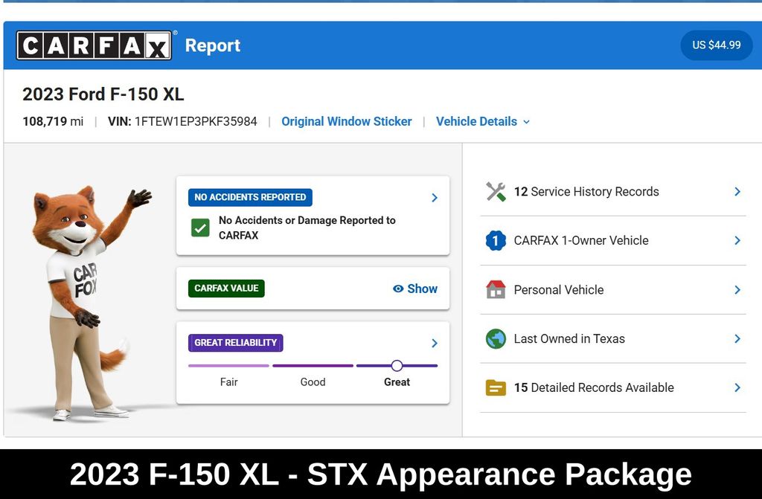Screen dimensions: 762x499
Task: Open Last Owned in Texas arrow
Action: tap(737, 338)
